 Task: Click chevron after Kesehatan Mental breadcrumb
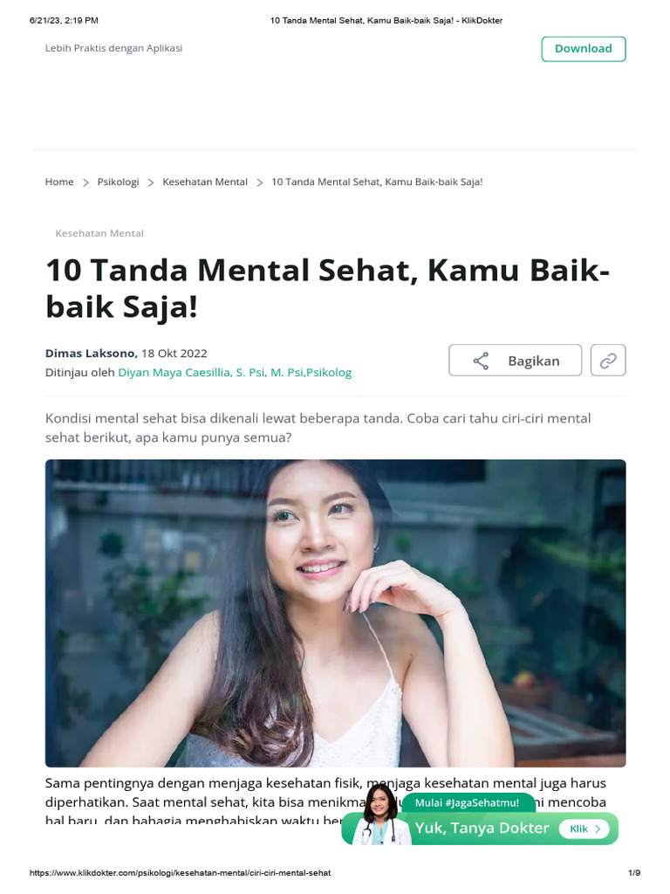[x=260, y=182]
